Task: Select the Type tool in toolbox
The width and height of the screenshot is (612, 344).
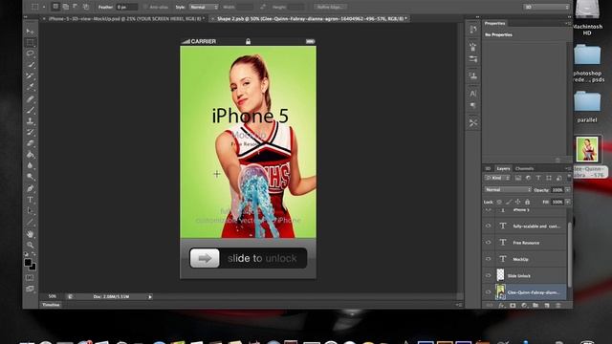Action: [30, 200]
